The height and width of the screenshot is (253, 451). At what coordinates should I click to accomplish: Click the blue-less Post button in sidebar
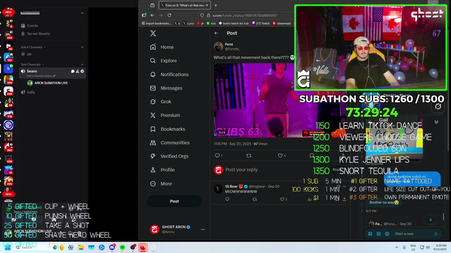pos(174,201)
